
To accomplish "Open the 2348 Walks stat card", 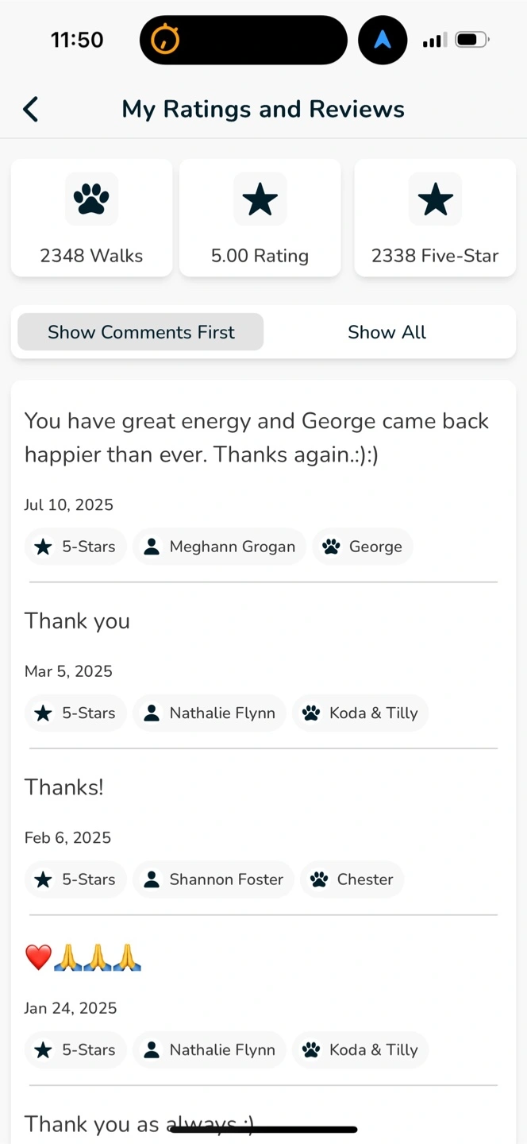I will 91,218.
